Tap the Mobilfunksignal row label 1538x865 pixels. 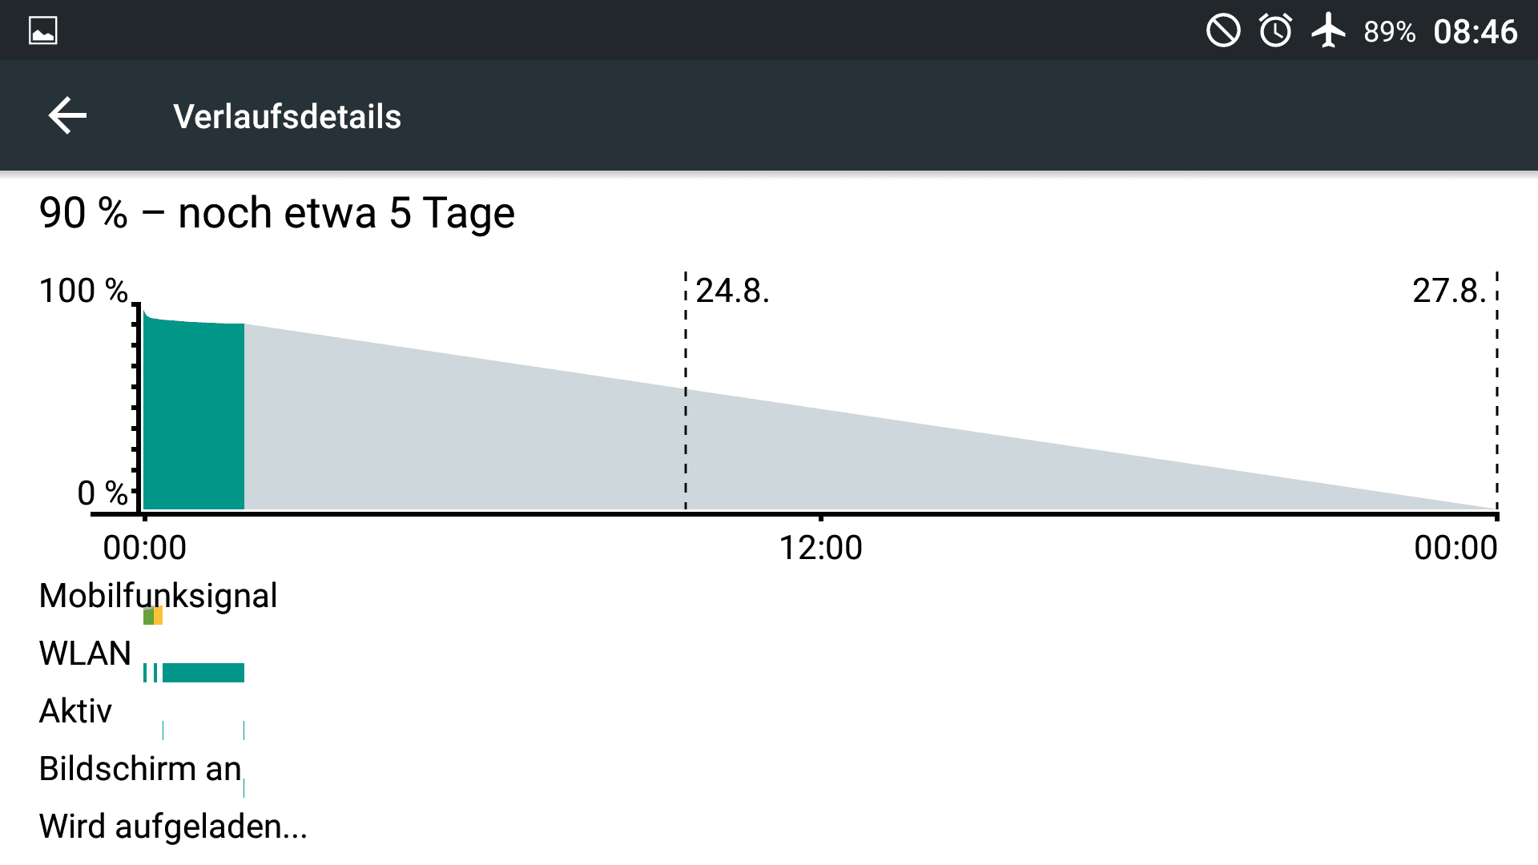(158, 596)
